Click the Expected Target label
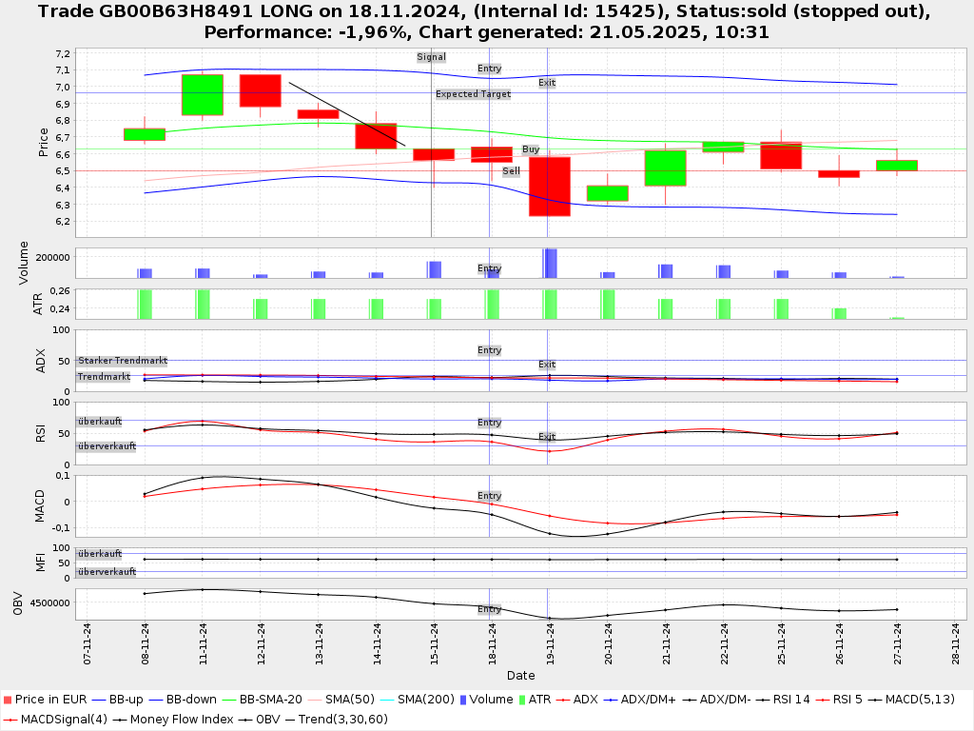The width and height of the screenshot is (974, 731). [473, 94]
